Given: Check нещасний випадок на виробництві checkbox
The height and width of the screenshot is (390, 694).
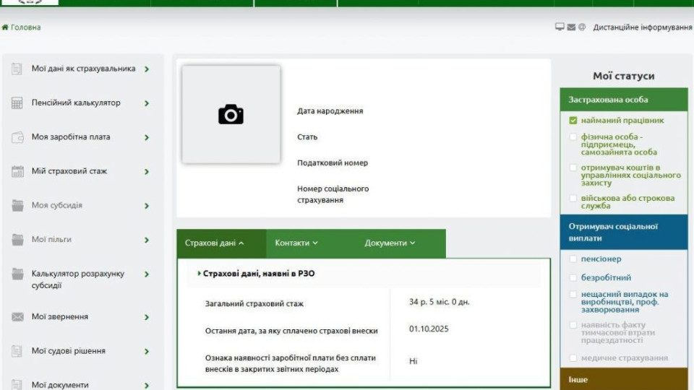Looking at the screenshot, I should tap(573, 294).
